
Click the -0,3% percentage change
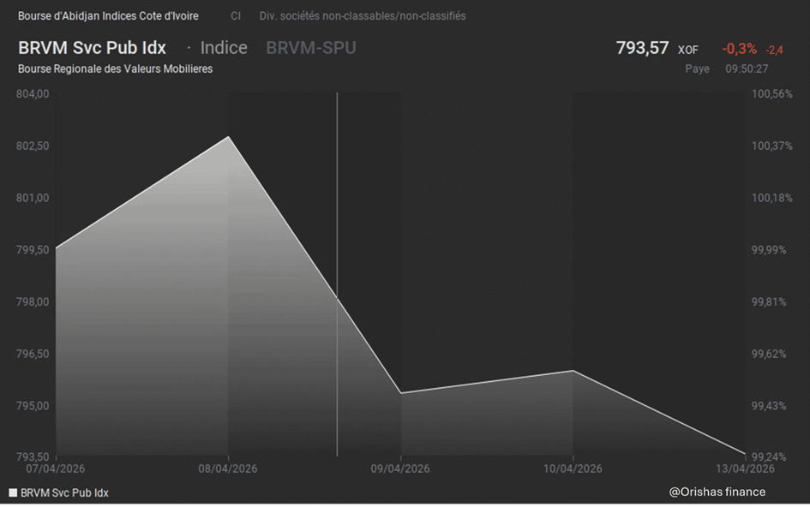point(739,49)
